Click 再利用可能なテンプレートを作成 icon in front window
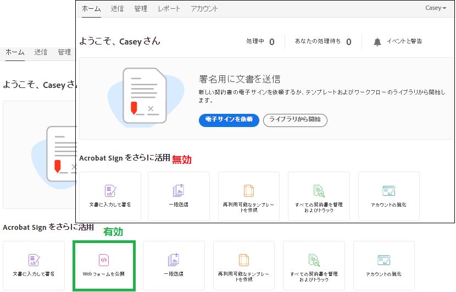The height and width of the screenshot is (292, 456). coord(249,190)
